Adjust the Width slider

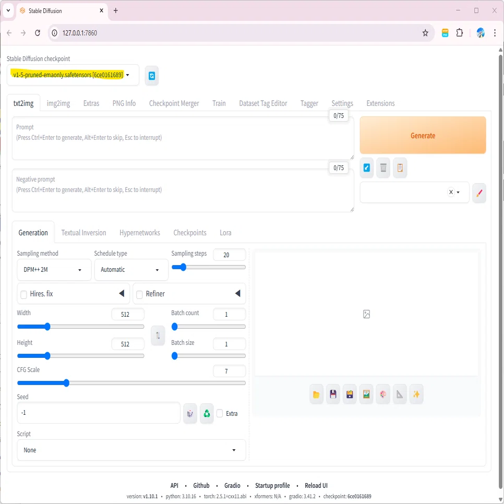(x=80, y=327)
